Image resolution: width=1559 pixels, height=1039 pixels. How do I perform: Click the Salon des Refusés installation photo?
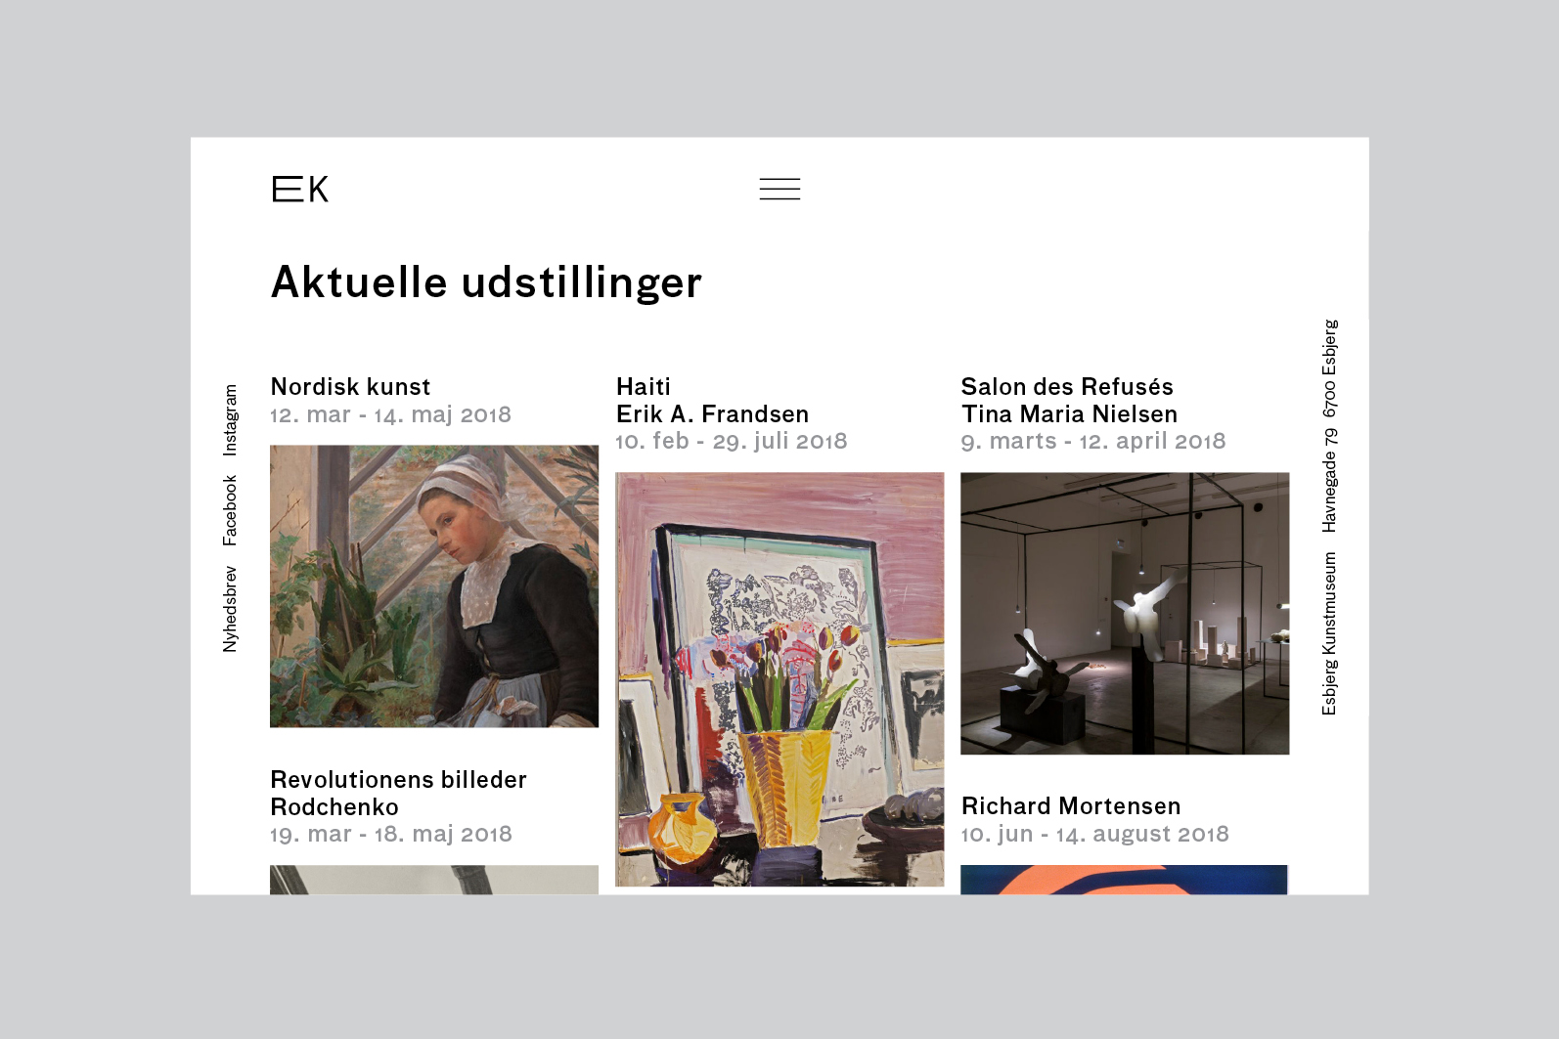[1125, 614]
